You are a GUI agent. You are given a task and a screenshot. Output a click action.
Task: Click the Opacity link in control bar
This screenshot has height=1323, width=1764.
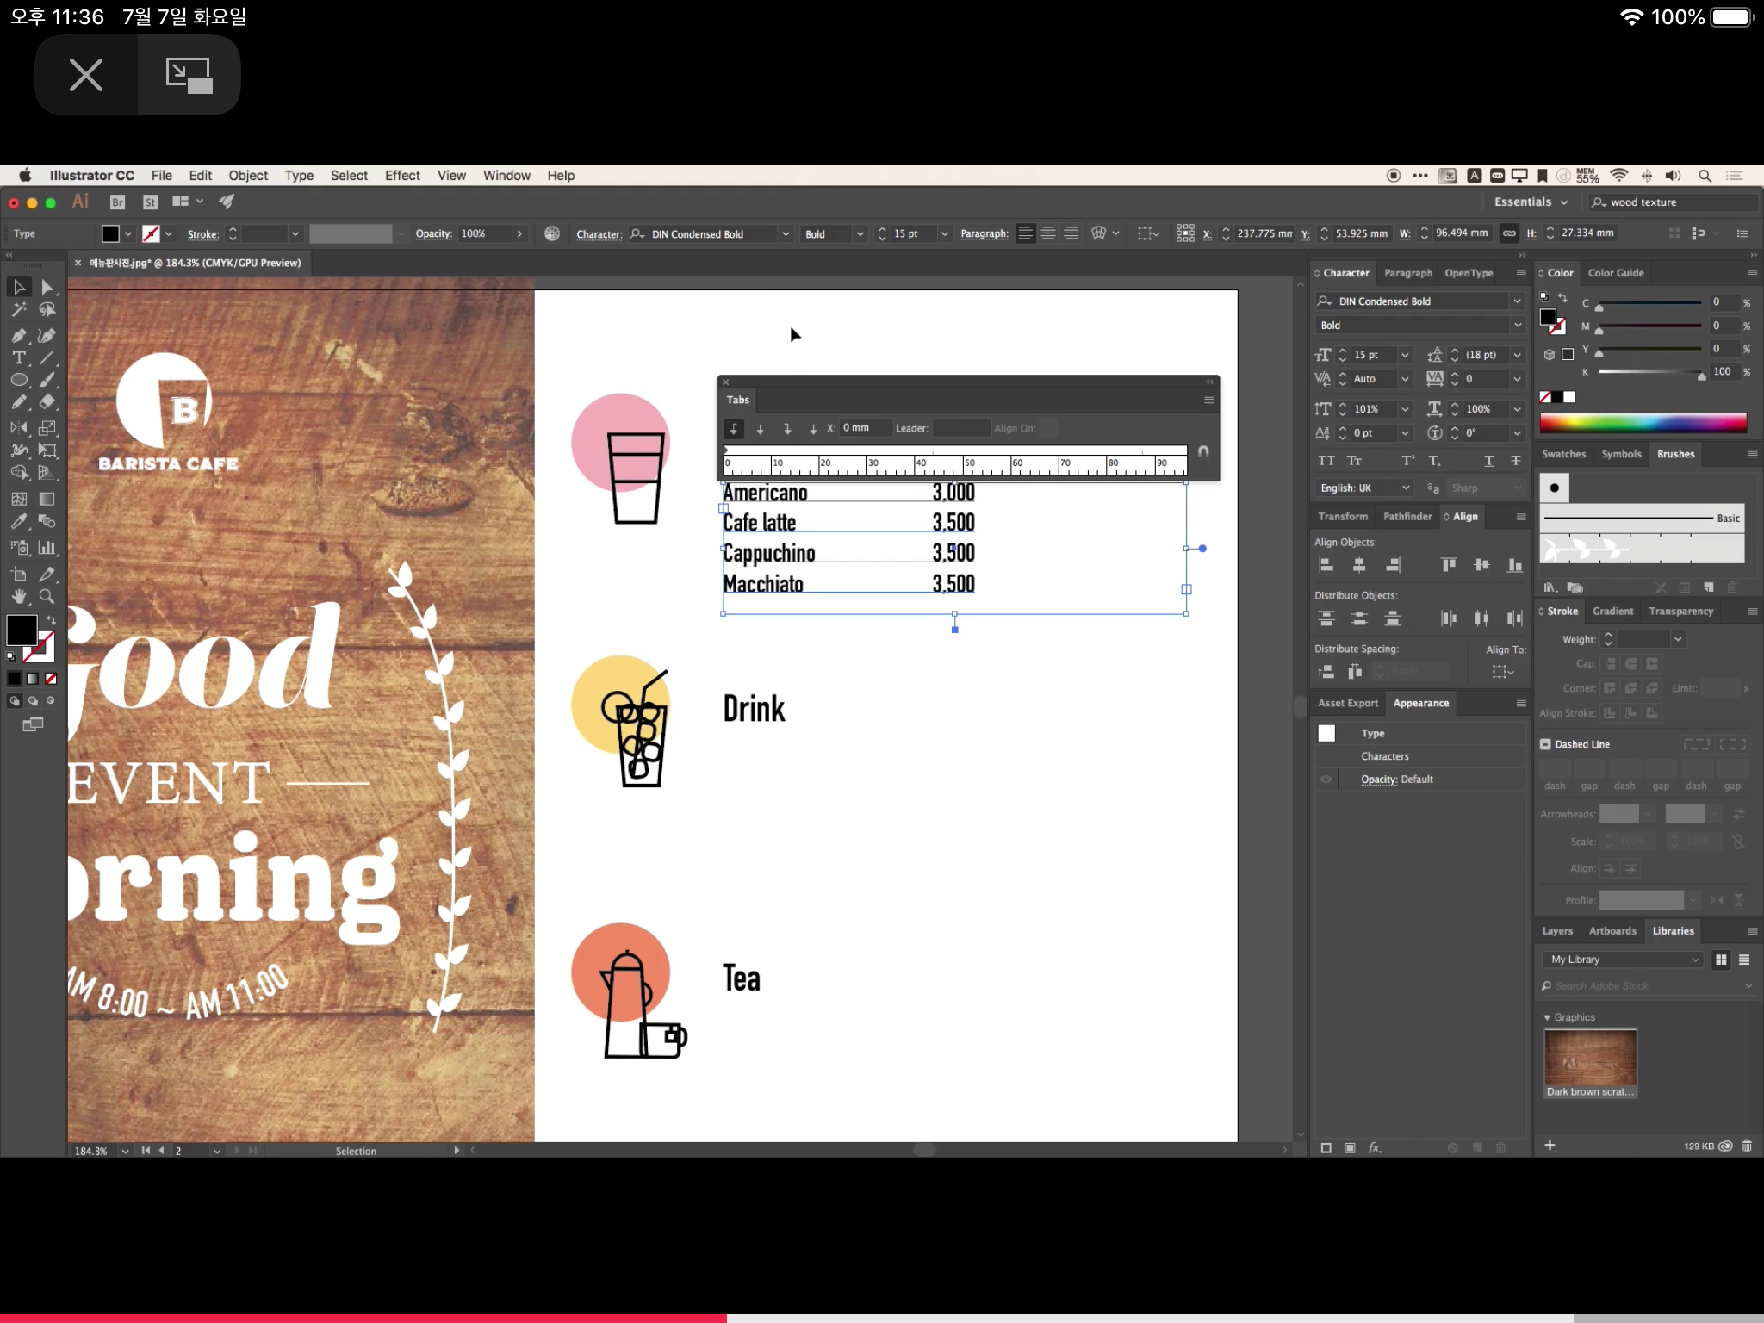click(x=433, y=233)
